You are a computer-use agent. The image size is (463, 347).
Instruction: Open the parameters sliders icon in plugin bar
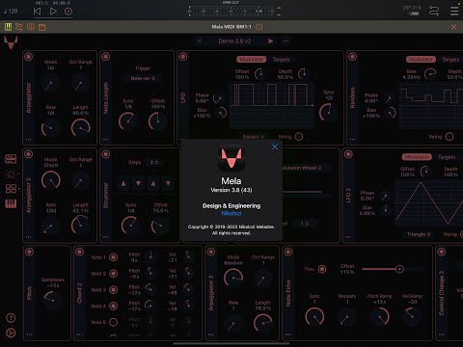tap(19, 27)
